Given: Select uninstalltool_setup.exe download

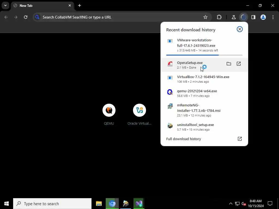Looking at the screenshot, I should 204,127.
